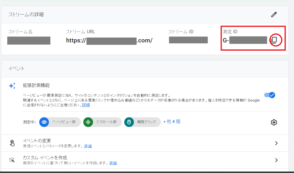Screen dimensions: 294x173
Task: Select the カスタム イベントを作成 menu row title
Action: [x=45, y=157]
